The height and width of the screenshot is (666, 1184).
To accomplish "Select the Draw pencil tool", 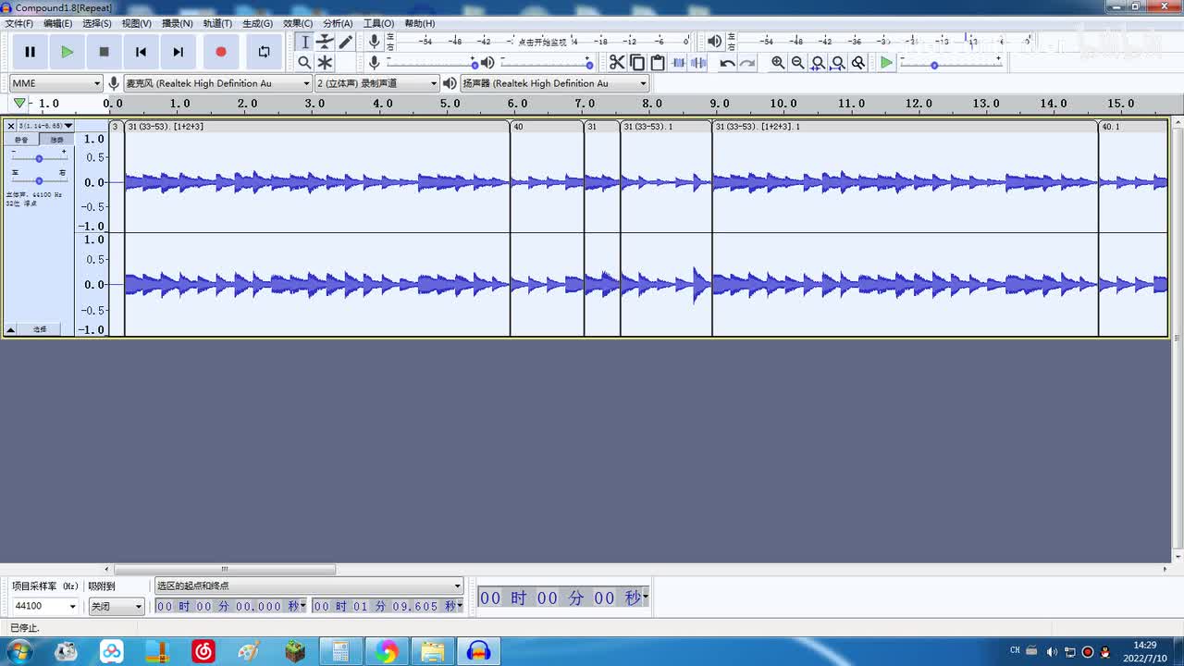I will (x=345, y=42).
